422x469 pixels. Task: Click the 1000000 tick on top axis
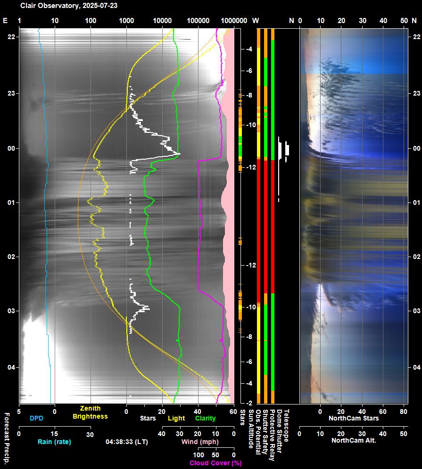[x=234, y=21]
